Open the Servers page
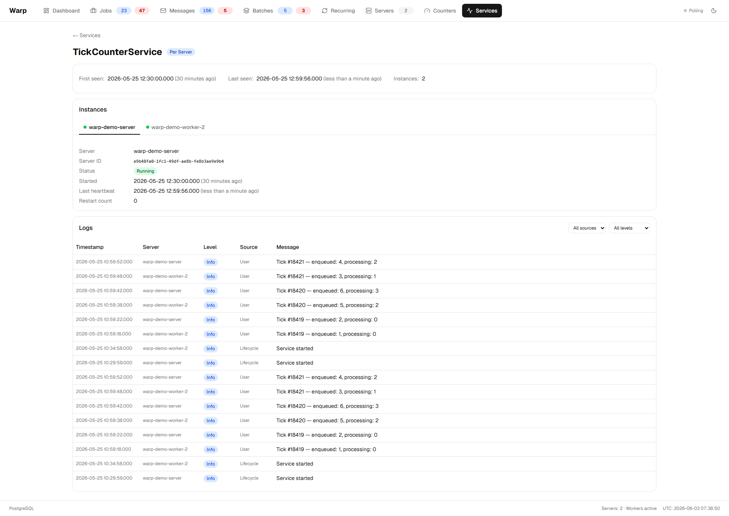The height and width of the screenshot is (516, 729). tap(380, 11)
